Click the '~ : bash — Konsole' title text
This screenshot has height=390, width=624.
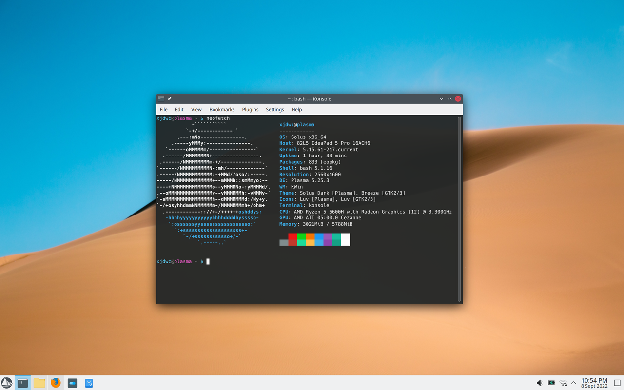309,98
